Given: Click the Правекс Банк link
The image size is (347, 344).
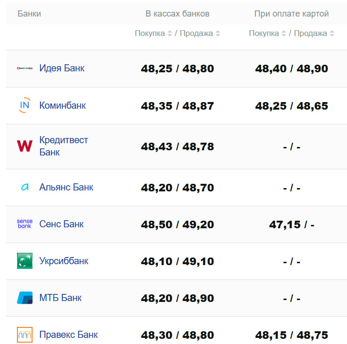Looking at the screenshot, I should pyautogui.click(x=69, y=335).
